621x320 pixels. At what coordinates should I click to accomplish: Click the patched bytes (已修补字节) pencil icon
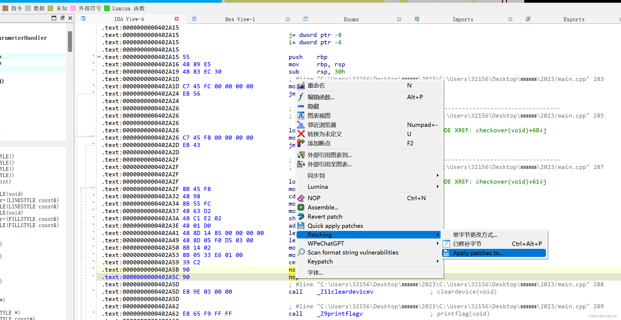tap(446, 244)
